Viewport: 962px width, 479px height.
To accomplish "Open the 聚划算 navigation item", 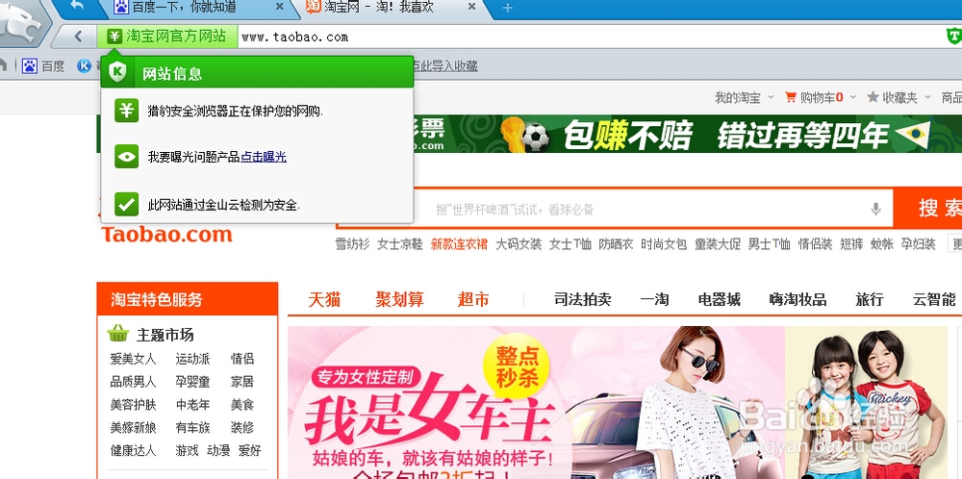I will (x=399, y=299).
